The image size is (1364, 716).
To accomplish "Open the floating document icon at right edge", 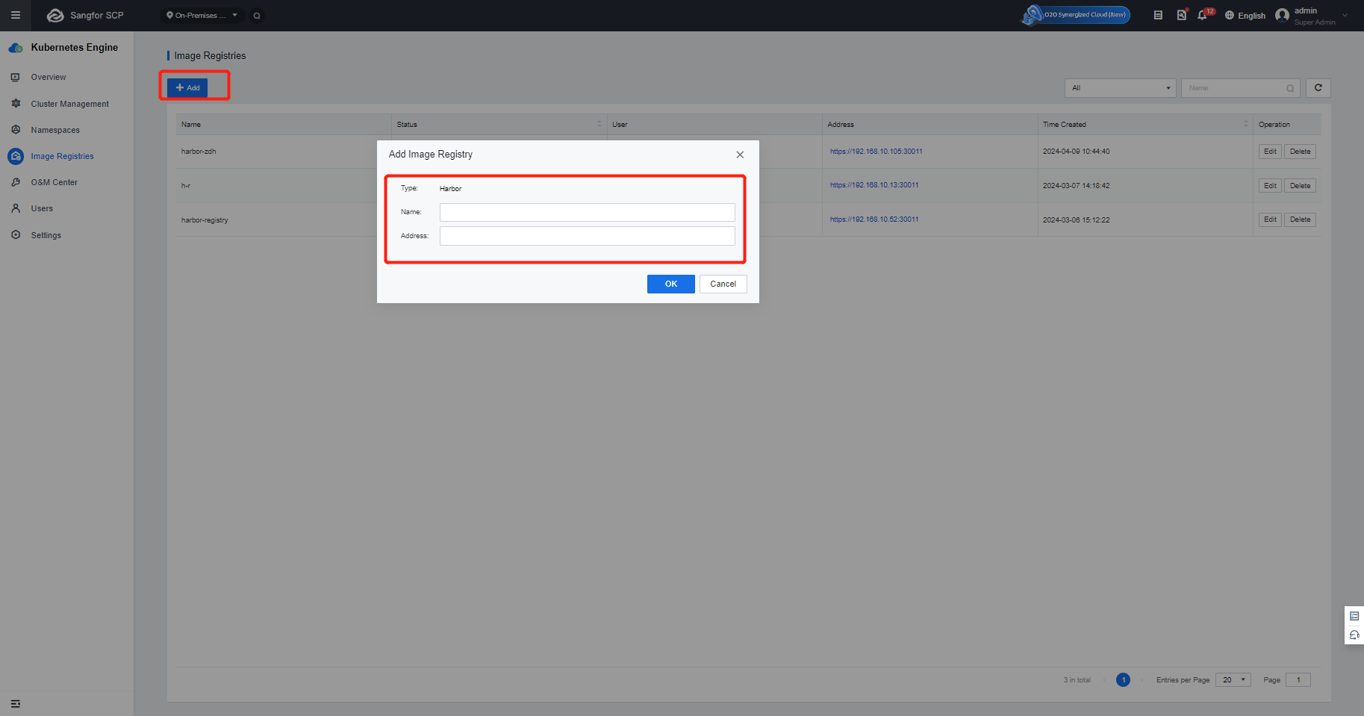I will click(1354, 616).
